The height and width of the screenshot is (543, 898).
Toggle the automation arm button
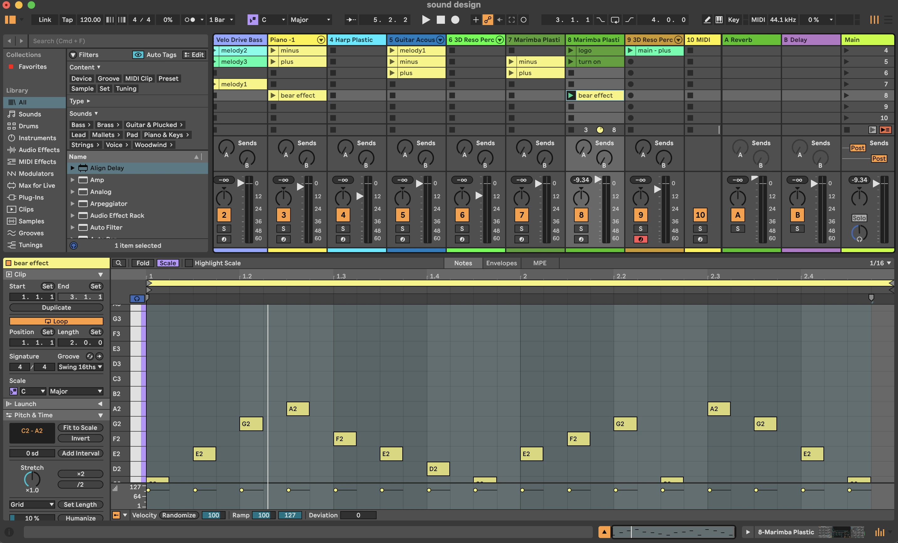(488, 20)
